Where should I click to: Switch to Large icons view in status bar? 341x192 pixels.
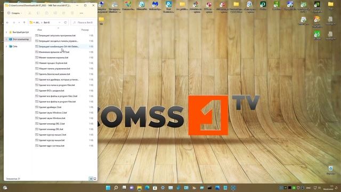tap(95, 179)
